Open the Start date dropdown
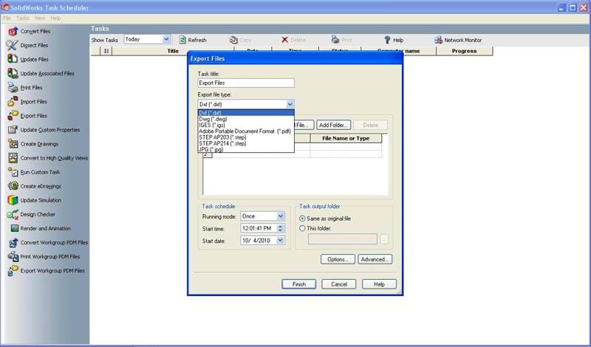This screenshot has width=591, height=347. click(280, 241)
